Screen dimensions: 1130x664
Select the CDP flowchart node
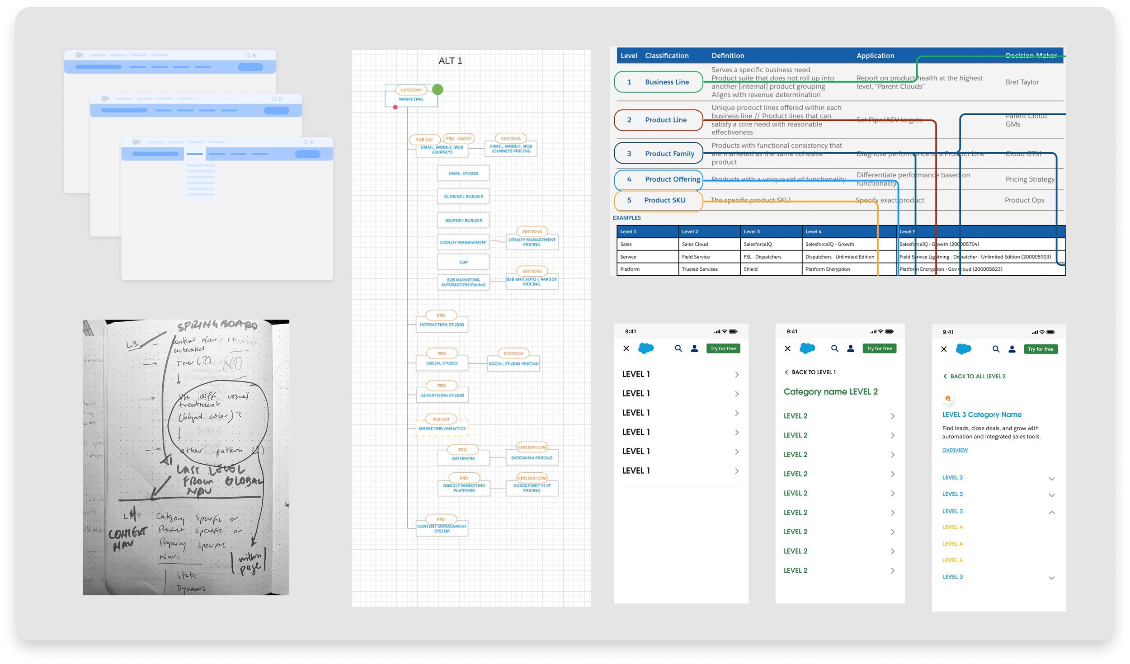[x=463, y=262]
